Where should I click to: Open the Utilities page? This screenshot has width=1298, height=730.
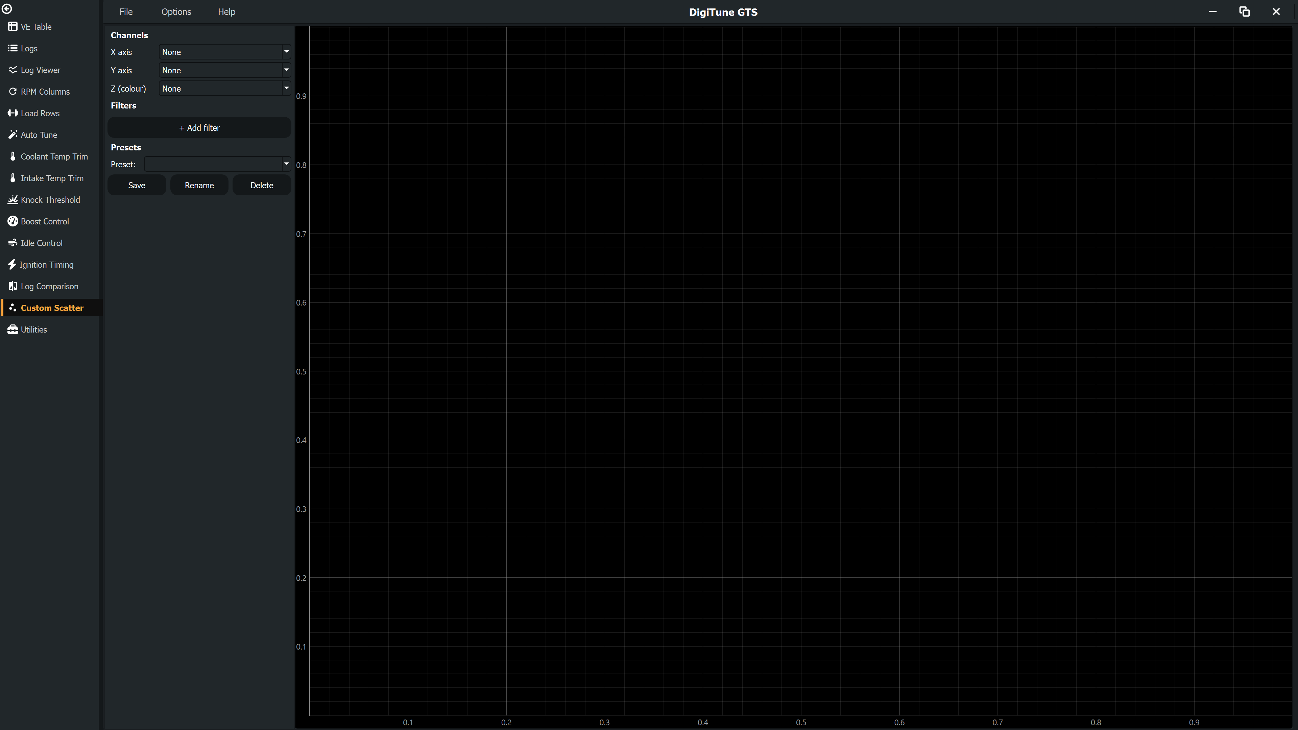click(x=50, y=330)
